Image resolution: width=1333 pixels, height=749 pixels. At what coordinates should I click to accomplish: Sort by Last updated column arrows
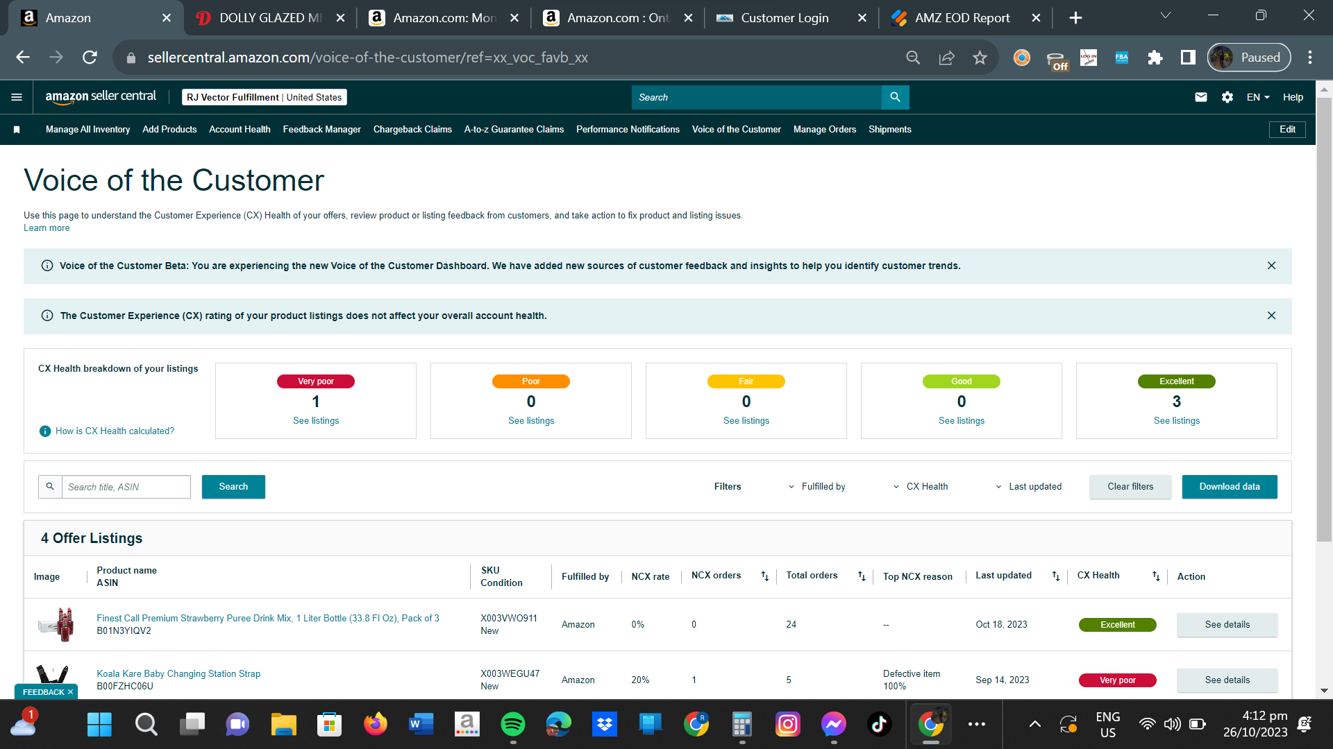pos(1055,576)
